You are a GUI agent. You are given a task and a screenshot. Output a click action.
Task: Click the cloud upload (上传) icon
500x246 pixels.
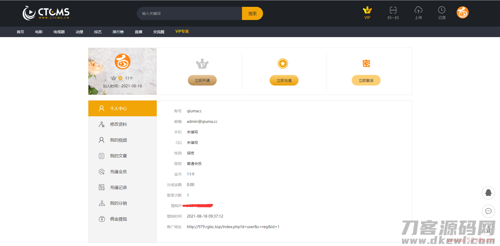(418, 11)
